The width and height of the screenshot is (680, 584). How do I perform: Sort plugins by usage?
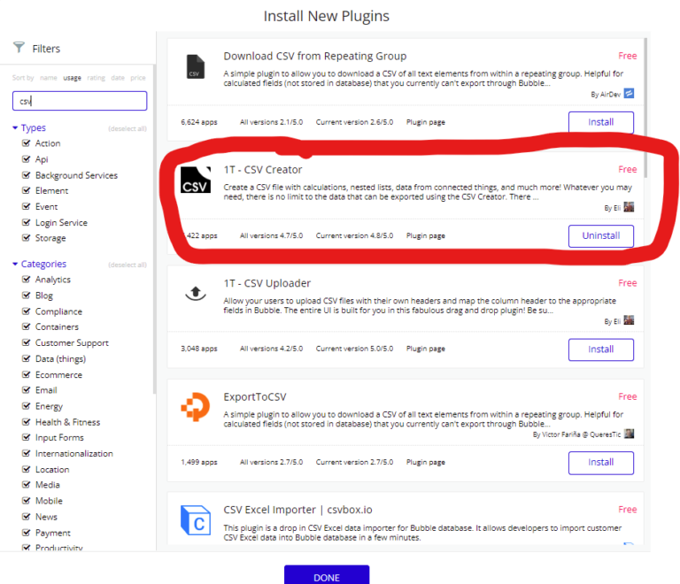pos(72,78)
